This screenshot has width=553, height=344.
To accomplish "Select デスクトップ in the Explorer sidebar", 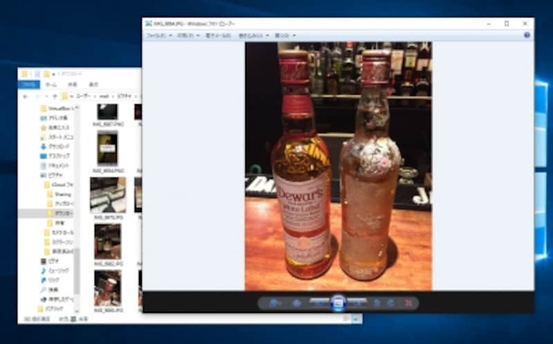I will click(55, 156).
